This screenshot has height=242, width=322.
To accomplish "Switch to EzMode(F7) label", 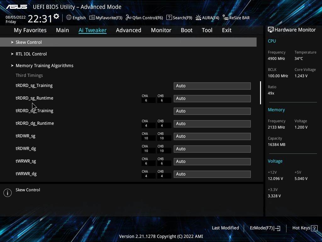I will 261,228.
